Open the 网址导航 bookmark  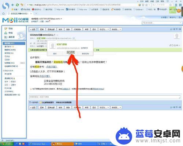pyautogui.click(x=25, y=9)
